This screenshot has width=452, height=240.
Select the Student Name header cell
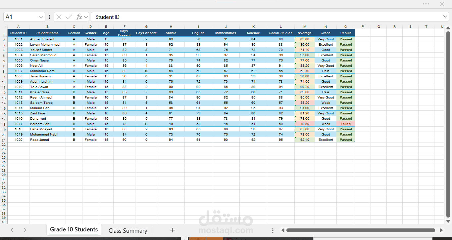pos(47,33)
